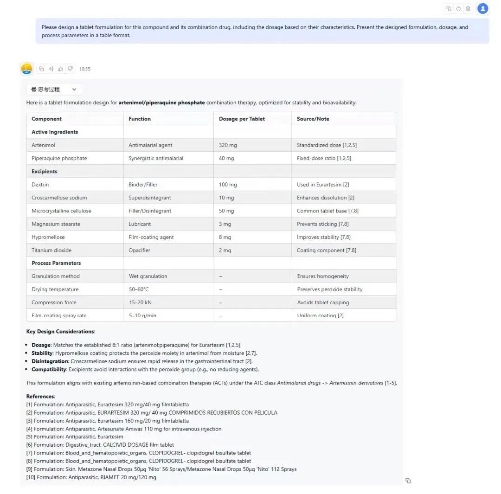Open reference [10] RIAMET 20 mg/120 mg
The image size is (501, 494).
[91, 477]
